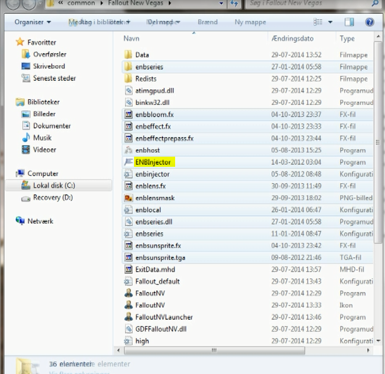Select GDFFalloutNV.dll file icon
Image resolution: width=385 pixels, height=374 pixels.
click(x=128, y=329)
